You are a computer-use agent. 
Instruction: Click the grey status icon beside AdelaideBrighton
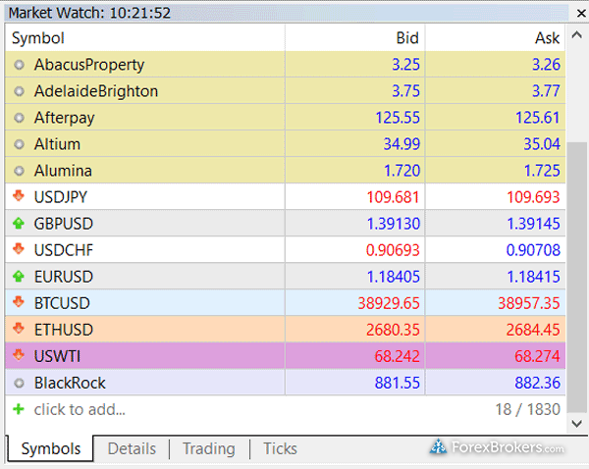coord(19,91)
